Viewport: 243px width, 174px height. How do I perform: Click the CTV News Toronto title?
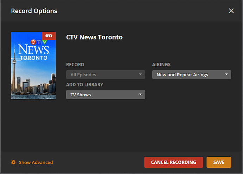(94, 37)
